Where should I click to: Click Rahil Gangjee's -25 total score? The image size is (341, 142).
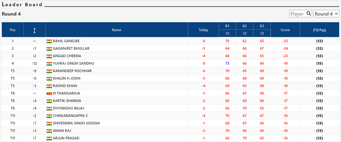(285, 41)
